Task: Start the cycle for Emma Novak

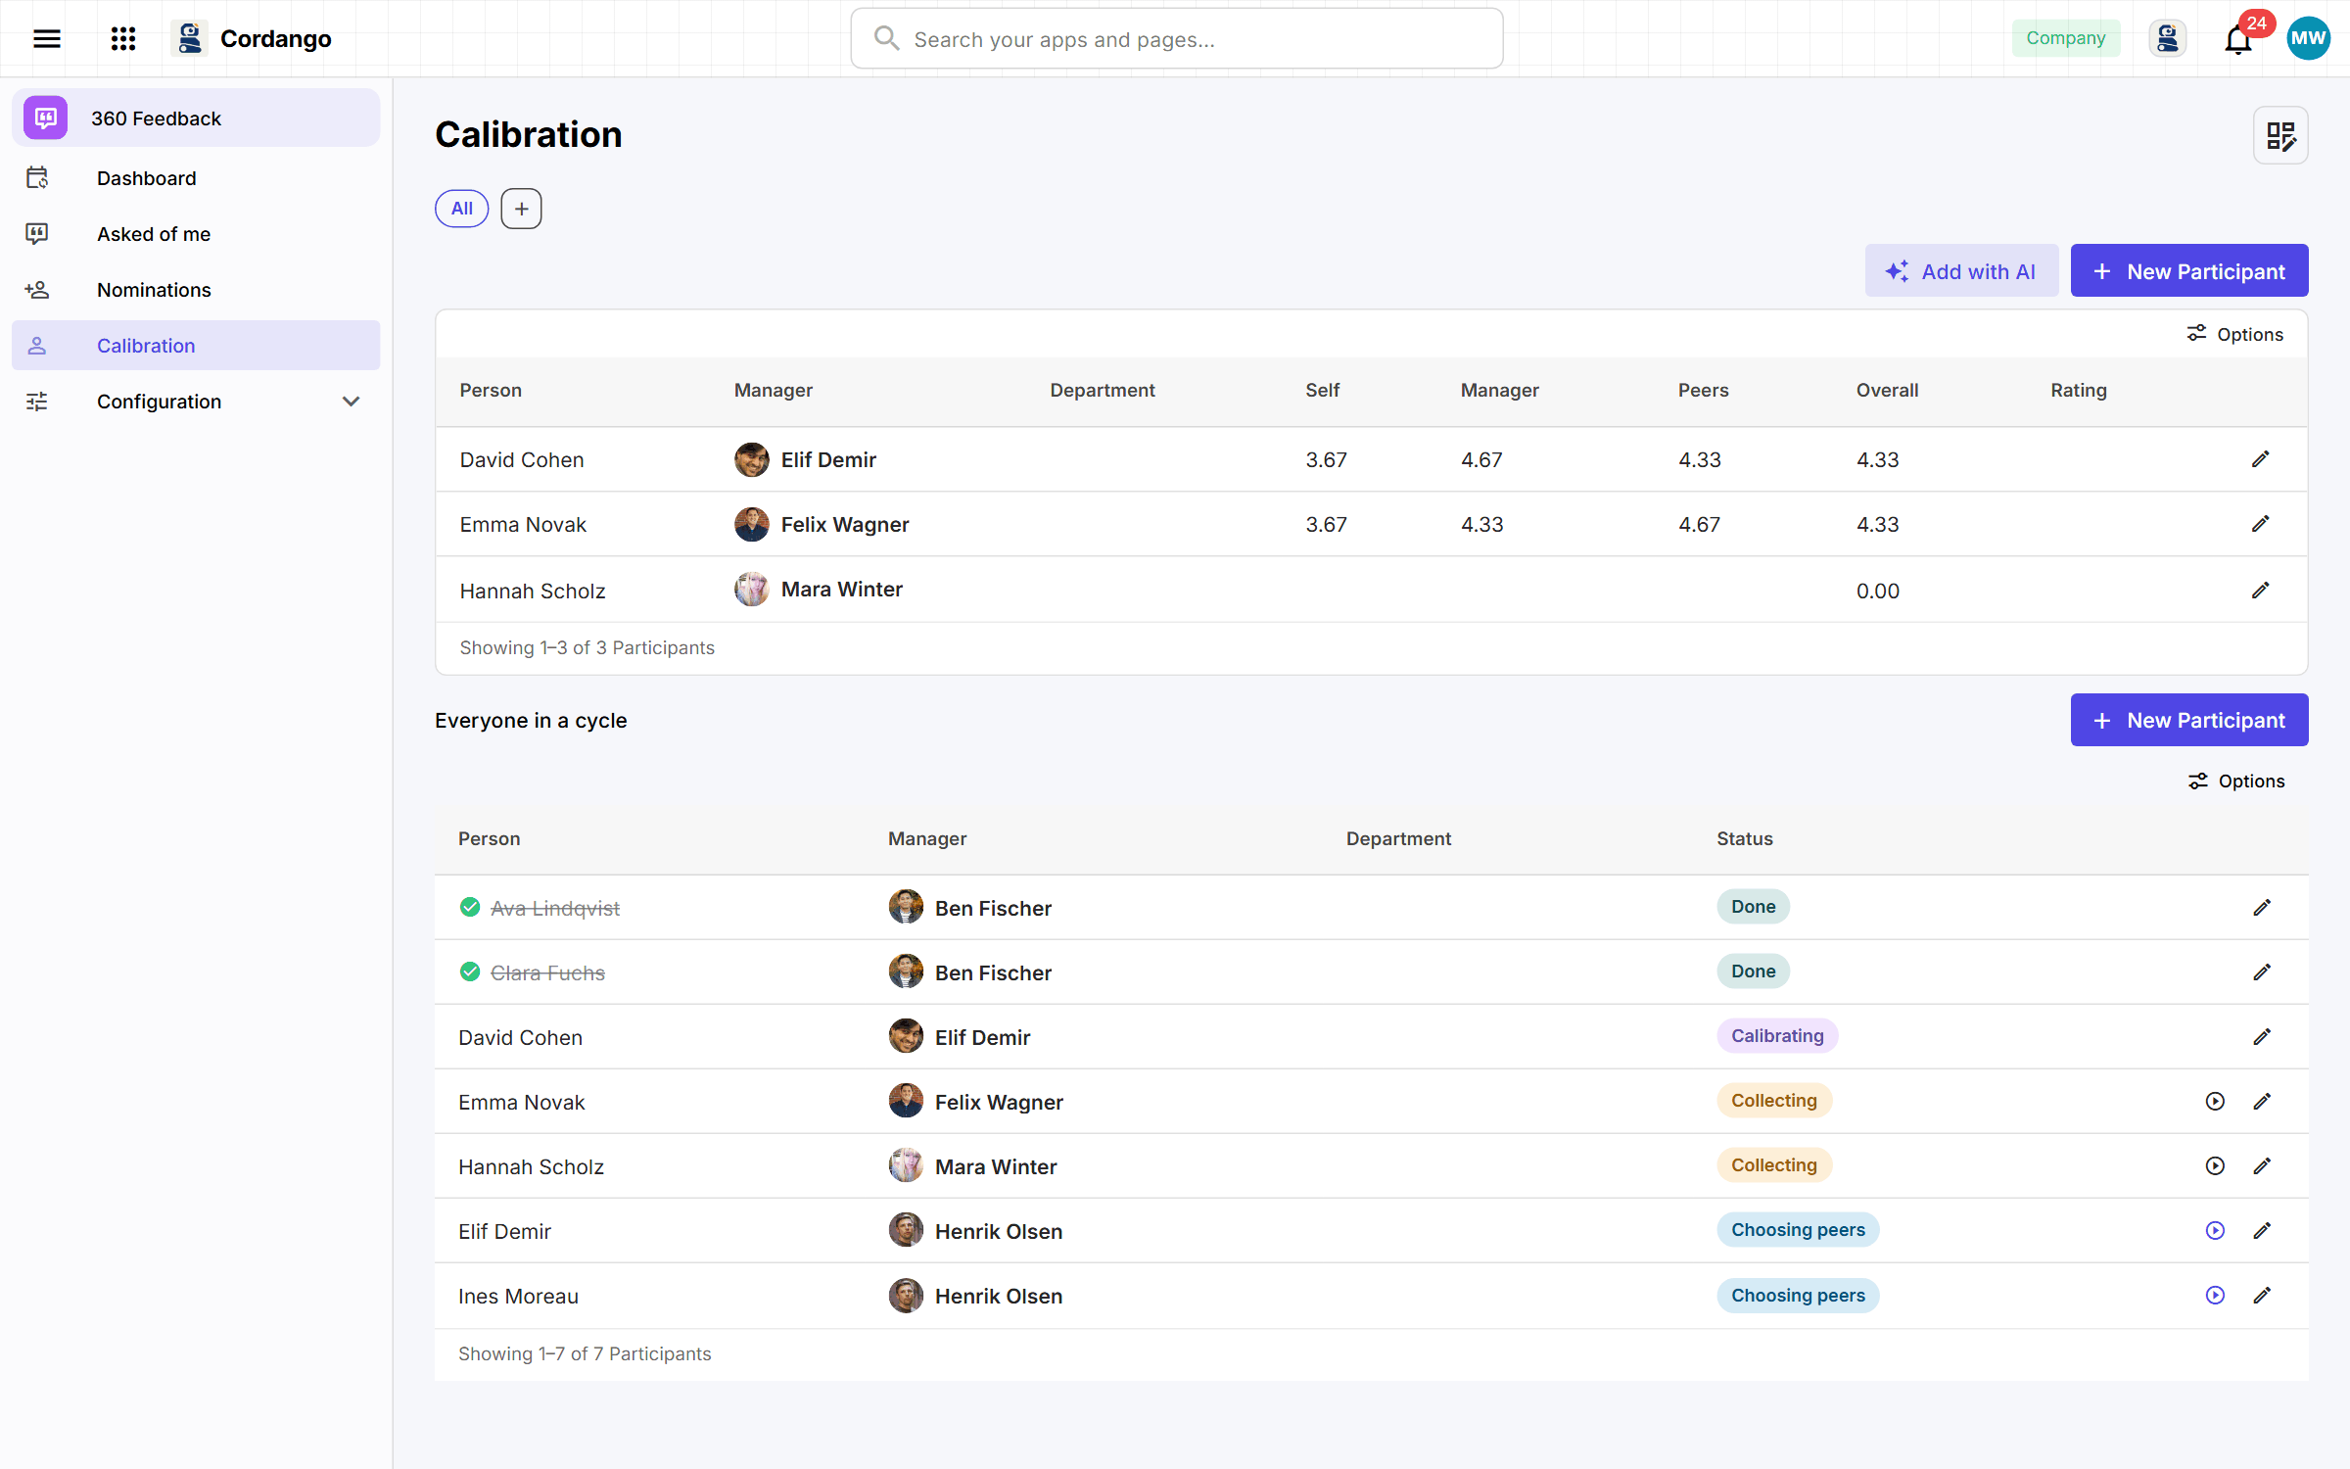Action: 2215,1101
